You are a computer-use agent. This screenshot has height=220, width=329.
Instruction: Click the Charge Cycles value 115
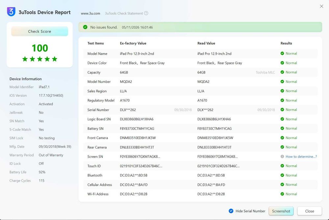point(41,180)
